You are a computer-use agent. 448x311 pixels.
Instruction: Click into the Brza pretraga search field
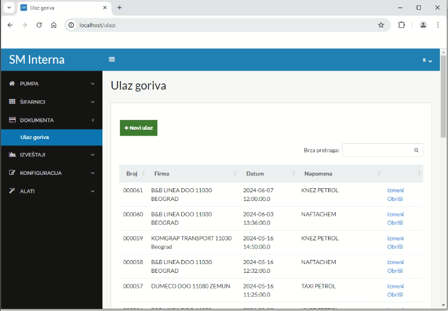point(376,150)
